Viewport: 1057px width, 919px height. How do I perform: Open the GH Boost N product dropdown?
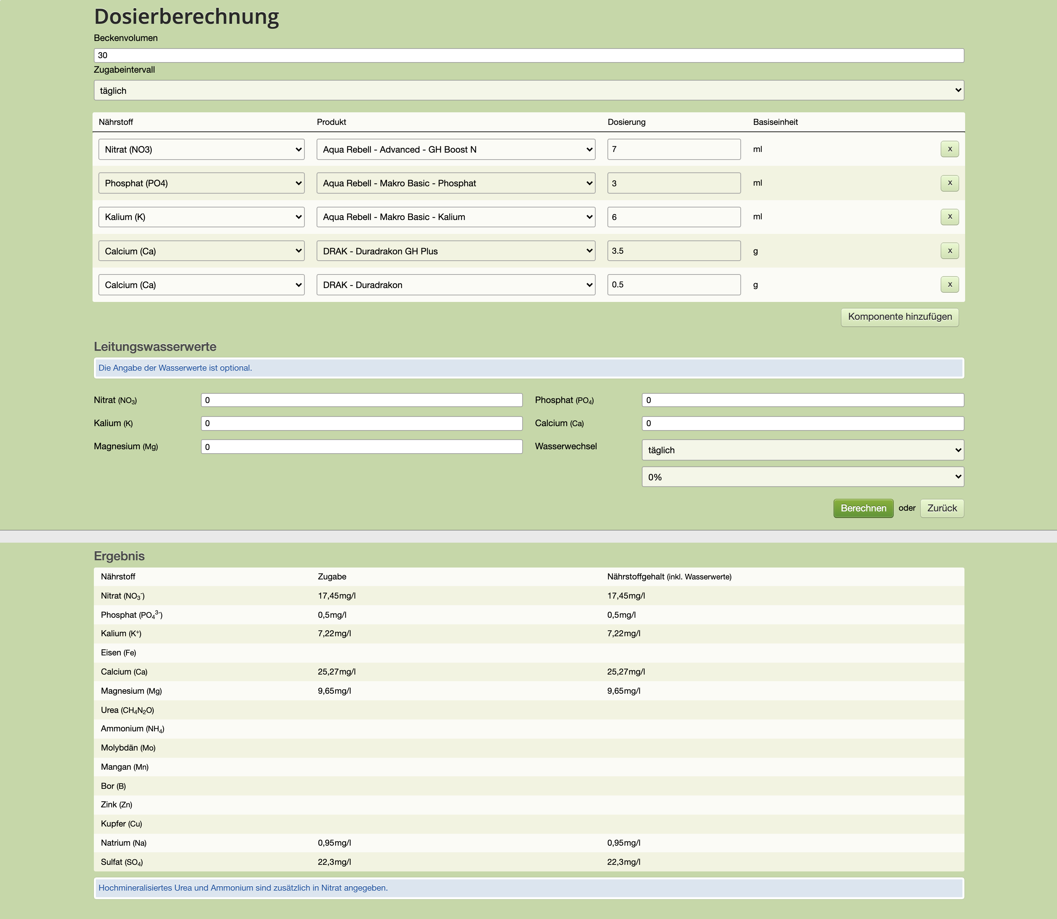pyautogui.click(x=456, y=149)
